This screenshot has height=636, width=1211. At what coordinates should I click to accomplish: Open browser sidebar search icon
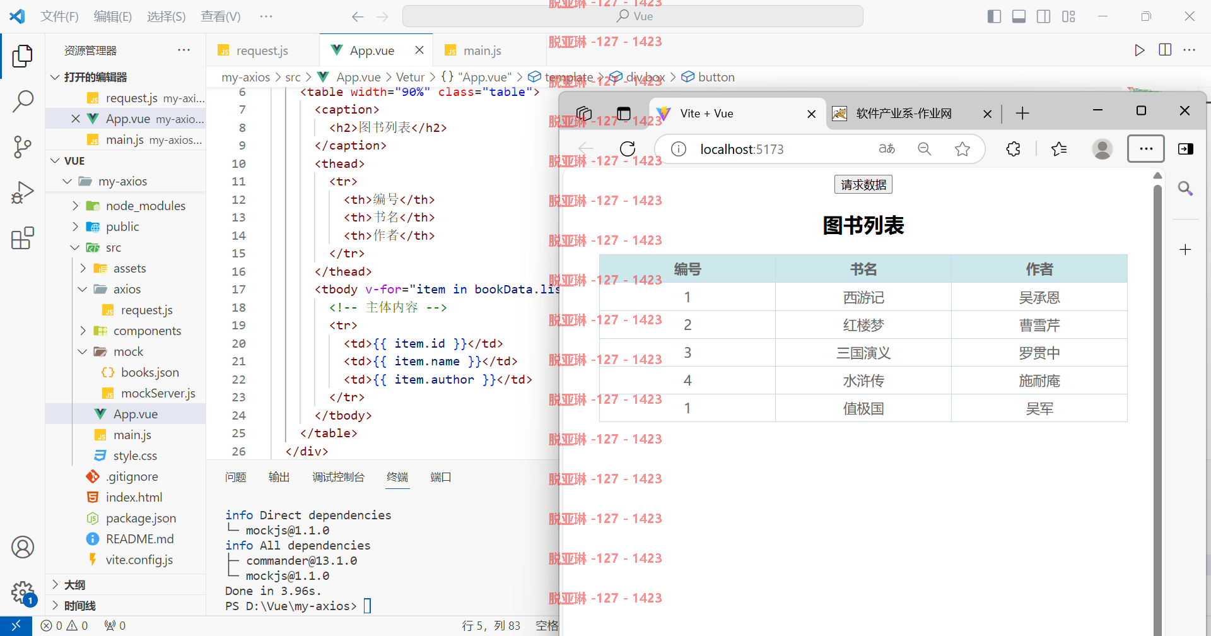pyautogui.click(x=1185, y=188)
